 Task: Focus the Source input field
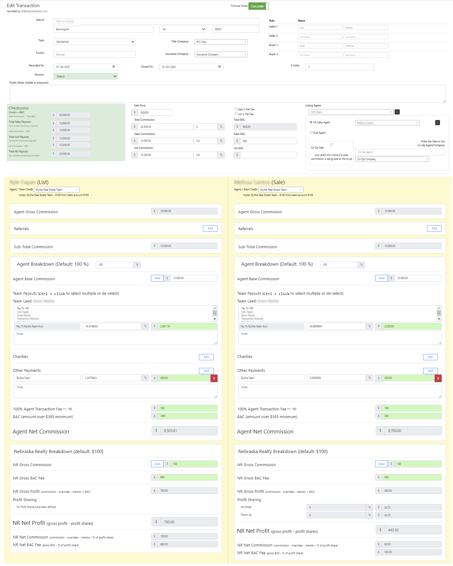(94, 54)
